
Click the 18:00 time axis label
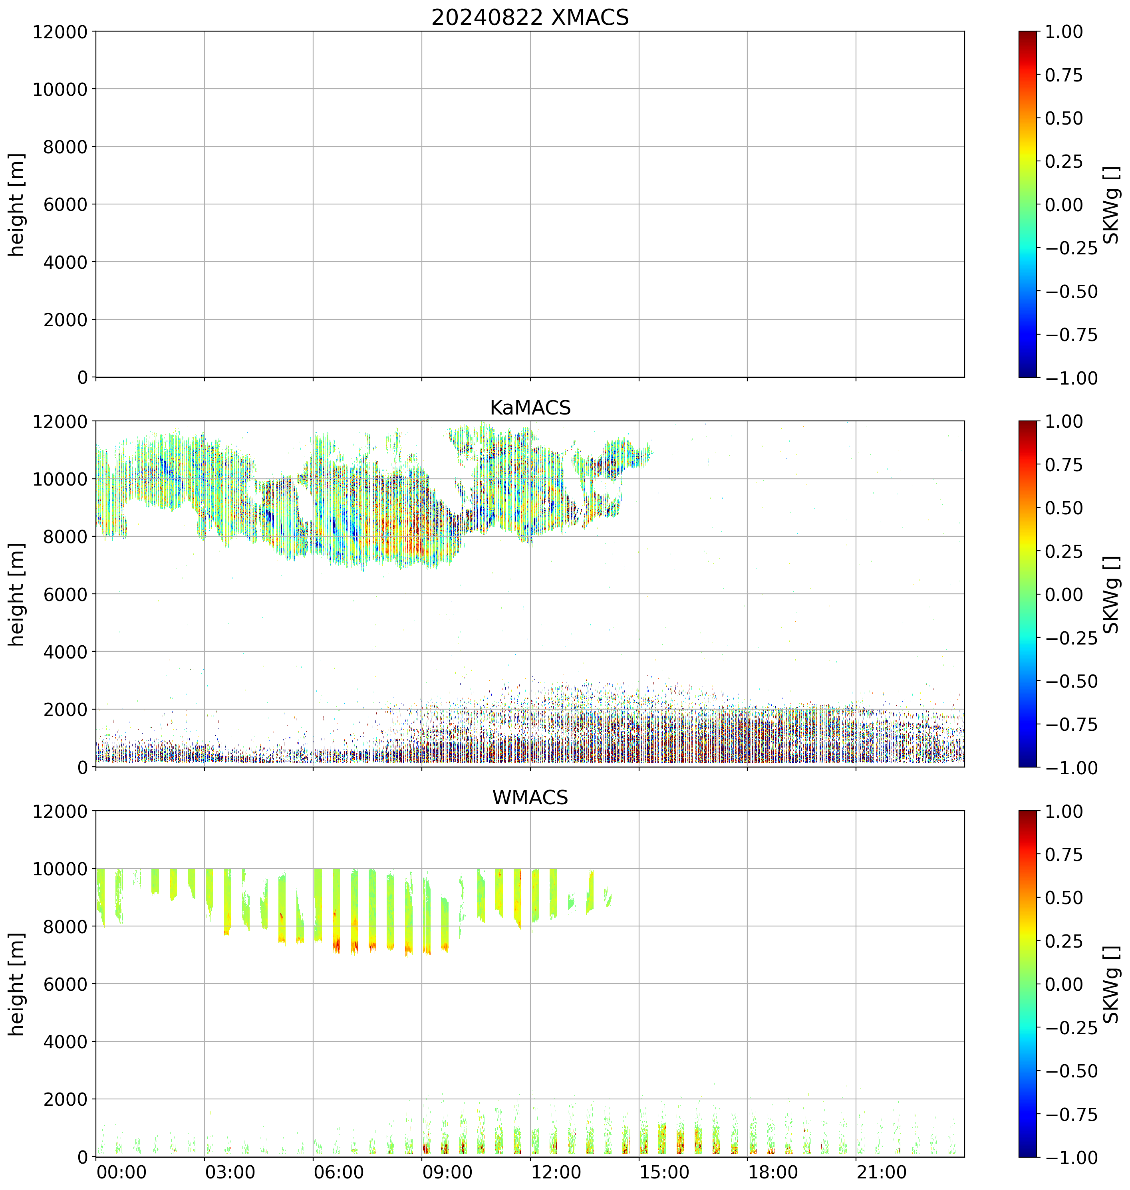[773, 1172]
